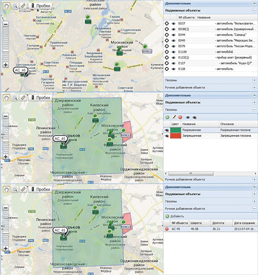Expand Ручное добавление объекта in geozone-list sidebar
The height and width of the screenshot is (275, 258).
(255, 179)
